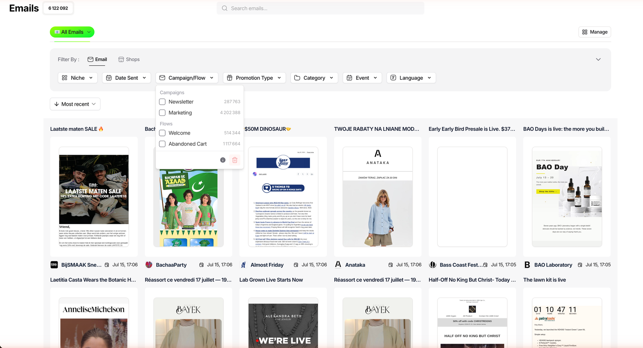
Task: Click the info icon in the Campaign/Flow panel
Action: 223,160
